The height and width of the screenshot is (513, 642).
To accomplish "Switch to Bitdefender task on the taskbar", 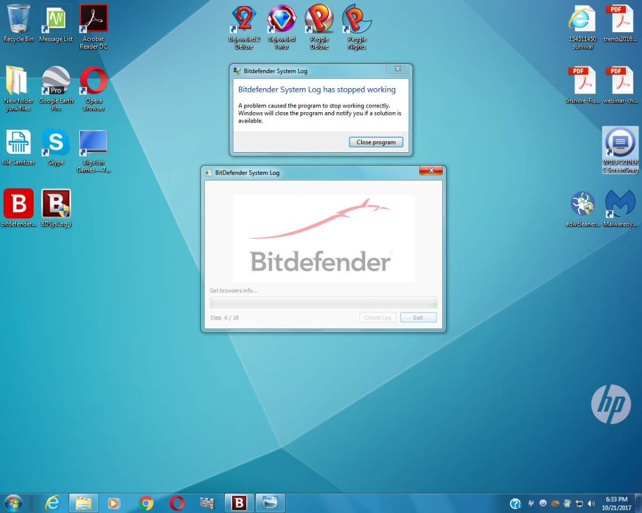I will (239, 503).
